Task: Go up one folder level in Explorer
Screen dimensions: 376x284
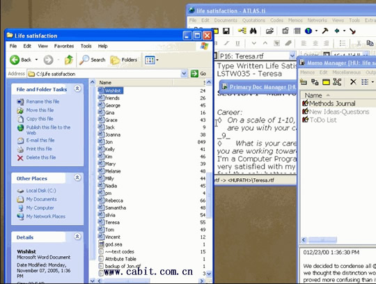Action: (x=69, y=60)
